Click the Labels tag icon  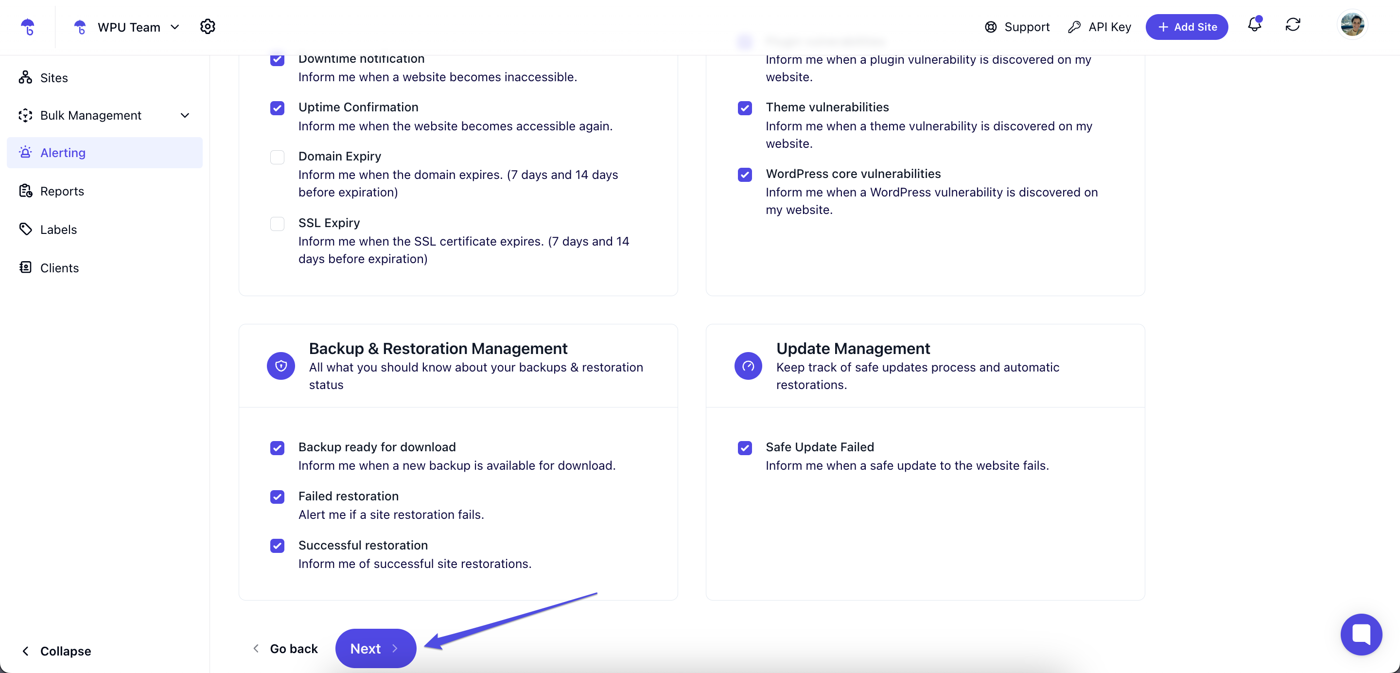pos(26,229)
